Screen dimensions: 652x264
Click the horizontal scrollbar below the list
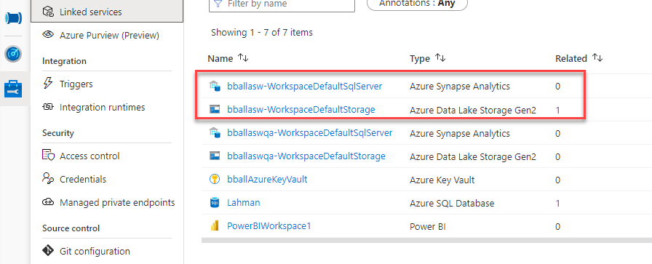pos(426,240)
